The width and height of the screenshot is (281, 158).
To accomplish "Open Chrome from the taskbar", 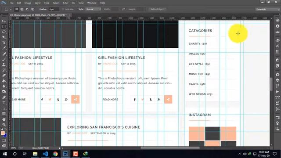I will (55, 154).
